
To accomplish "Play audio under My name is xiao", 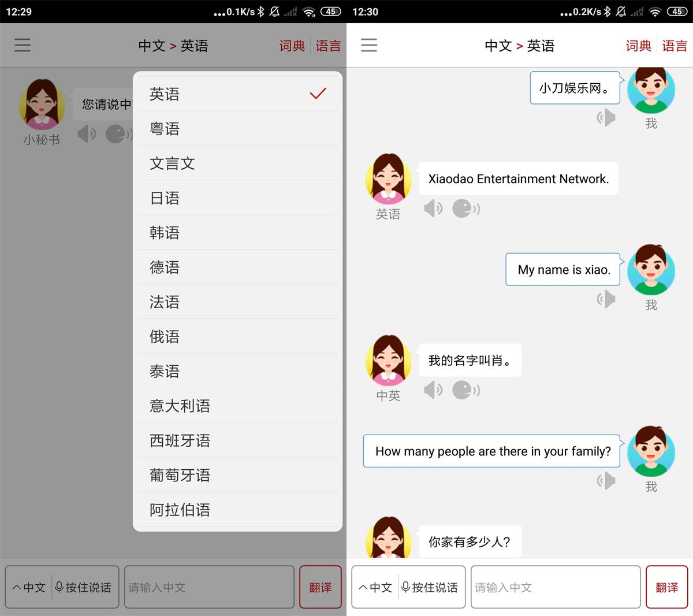I will [x=606, y=299].
